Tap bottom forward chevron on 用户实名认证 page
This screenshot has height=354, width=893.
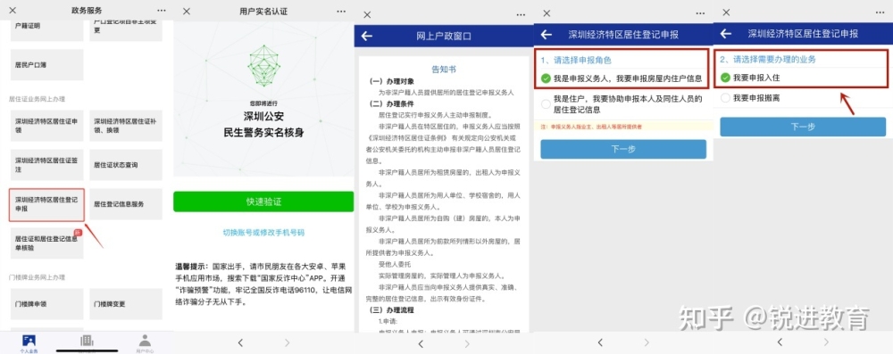[287, 342]
